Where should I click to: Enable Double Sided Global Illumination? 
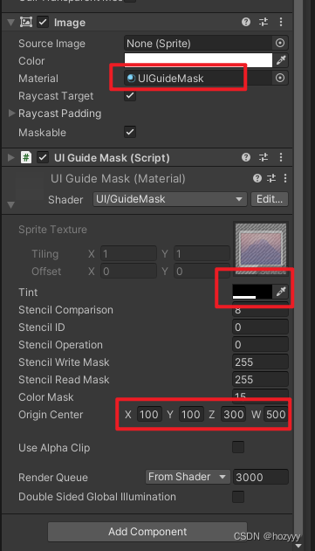[238, 497]
